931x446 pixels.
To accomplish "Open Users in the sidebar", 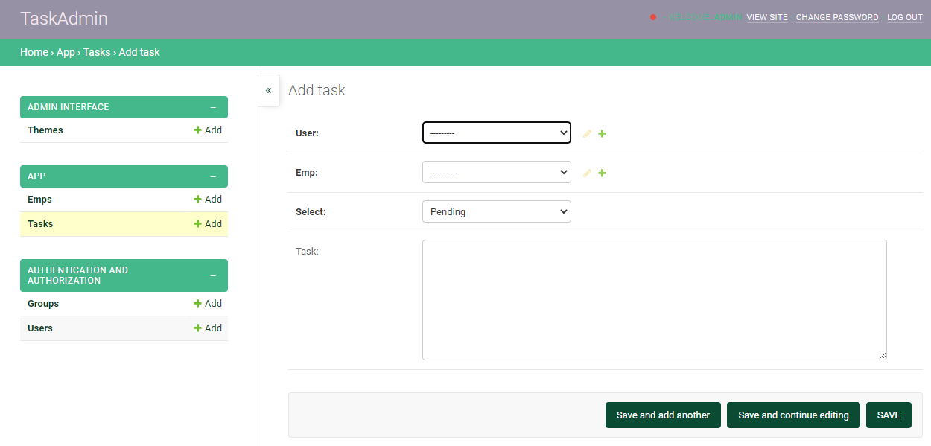I will tap(40, 328).
